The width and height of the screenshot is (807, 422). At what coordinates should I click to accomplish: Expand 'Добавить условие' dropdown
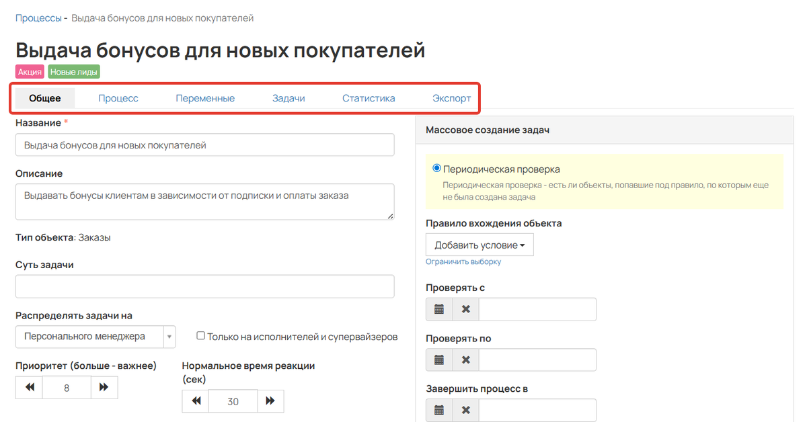[479, 245]
